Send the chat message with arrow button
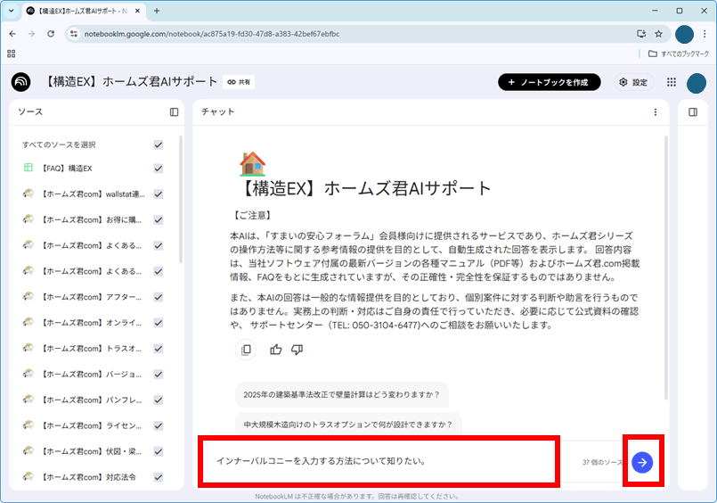 coord(642,462)
